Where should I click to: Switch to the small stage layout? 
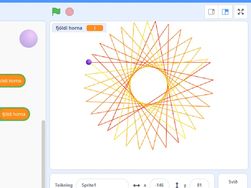[x=211, y=12]
